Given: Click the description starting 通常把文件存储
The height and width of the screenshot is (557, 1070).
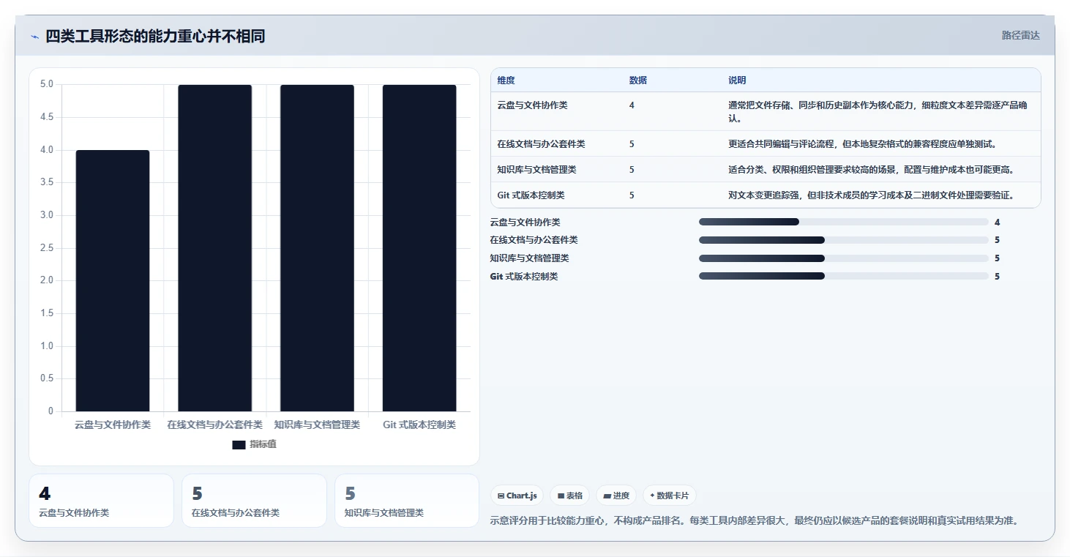Looking at the screenshot, I should pos(878,111).
